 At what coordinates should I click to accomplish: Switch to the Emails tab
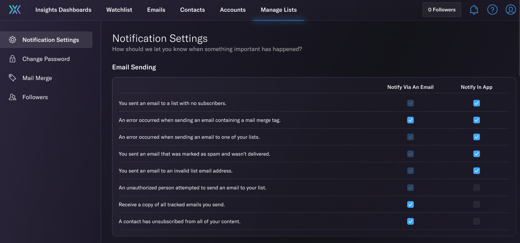click(x=156, y=10)
